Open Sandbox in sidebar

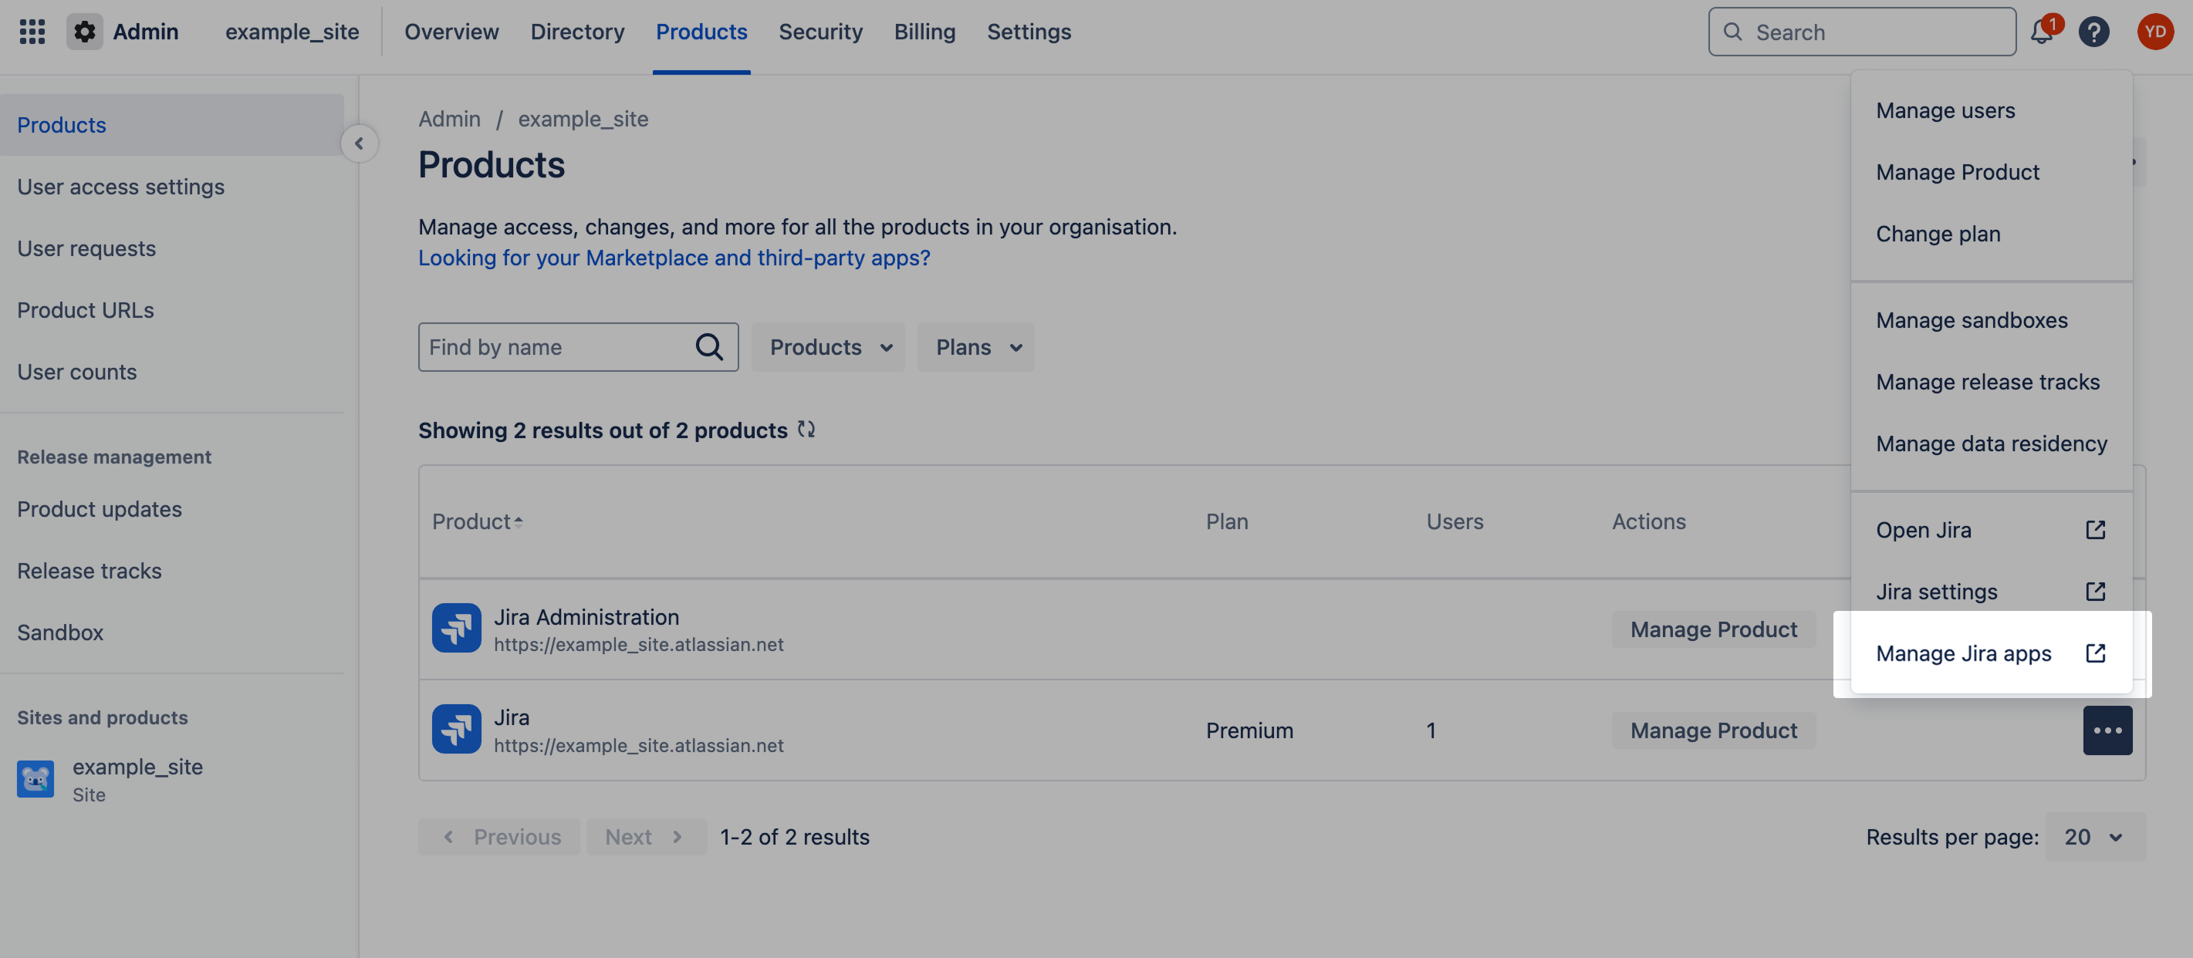tap(173, 632)
